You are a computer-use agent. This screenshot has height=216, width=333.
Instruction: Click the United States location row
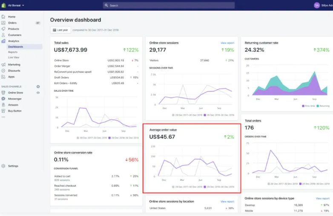192,208
